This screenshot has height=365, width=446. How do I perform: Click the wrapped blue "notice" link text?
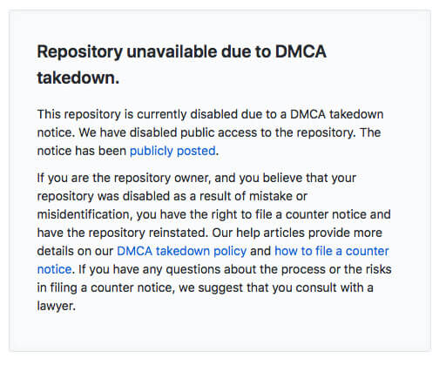(x=54, y=269)
